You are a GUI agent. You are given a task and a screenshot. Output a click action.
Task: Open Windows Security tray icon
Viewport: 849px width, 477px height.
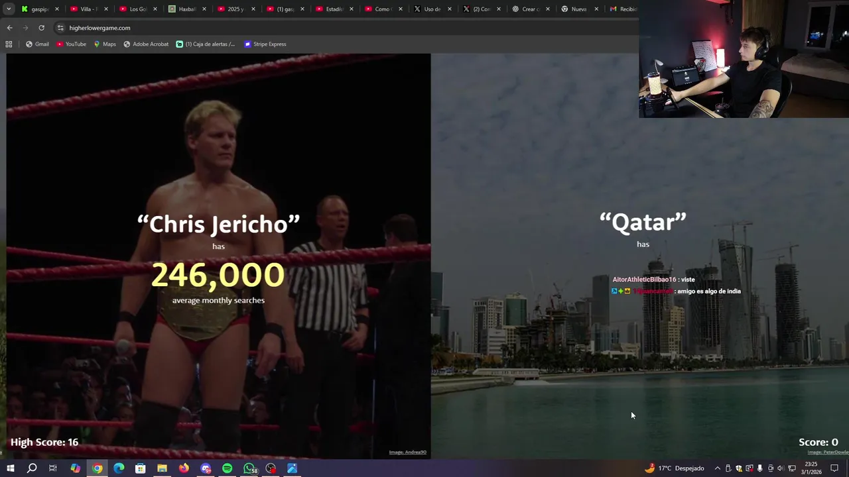pyautogui.click(x=739, y=468)
